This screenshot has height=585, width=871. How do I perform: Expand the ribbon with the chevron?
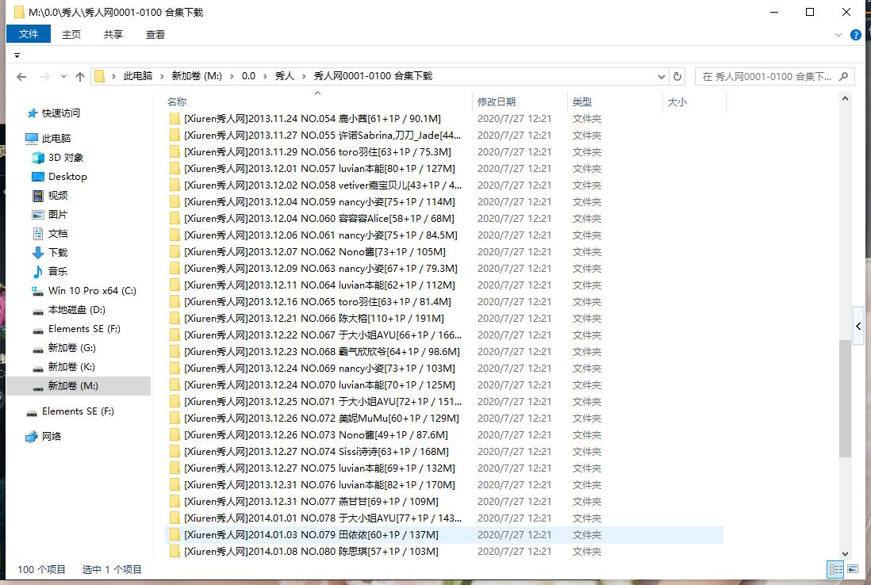click(838, 35)
